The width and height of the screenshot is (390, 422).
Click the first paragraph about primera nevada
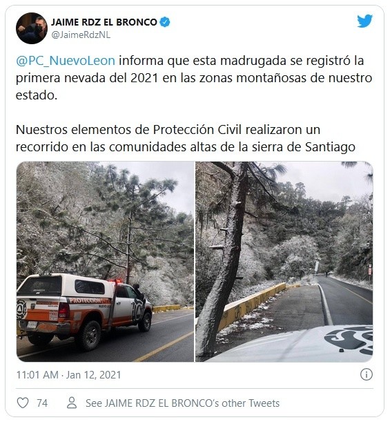(194, 78)
